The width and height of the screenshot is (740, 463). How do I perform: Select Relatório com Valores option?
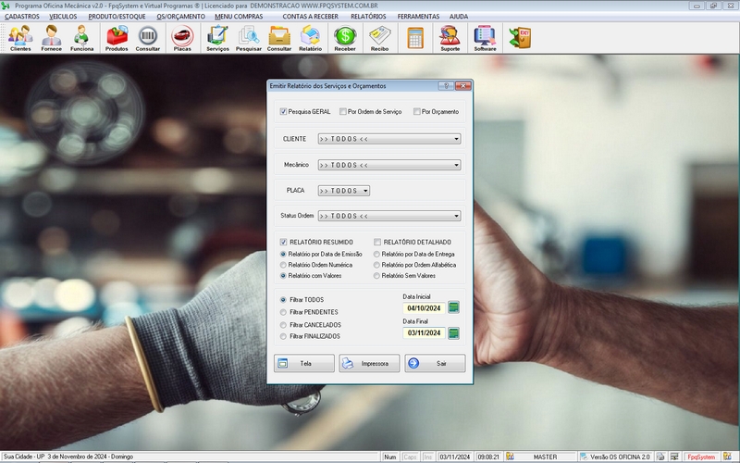pos(283,276)
